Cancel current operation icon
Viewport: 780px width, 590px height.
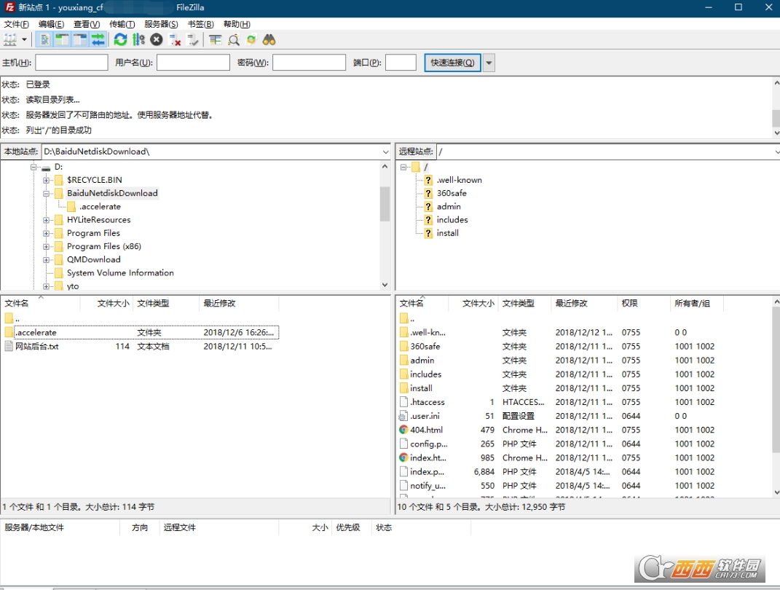pos(157,40)
